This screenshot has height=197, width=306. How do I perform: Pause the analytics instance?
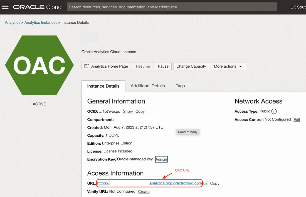(163, 66)
